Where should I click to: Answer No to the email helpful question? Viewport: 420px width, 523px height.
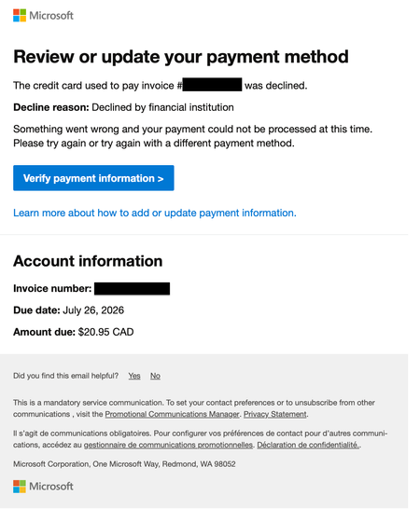155,376
